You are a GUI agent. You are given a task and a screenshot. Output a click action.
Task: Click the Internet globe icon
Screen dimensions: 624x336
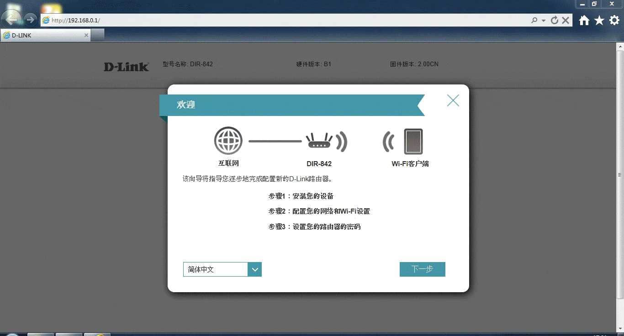(228, 141)
